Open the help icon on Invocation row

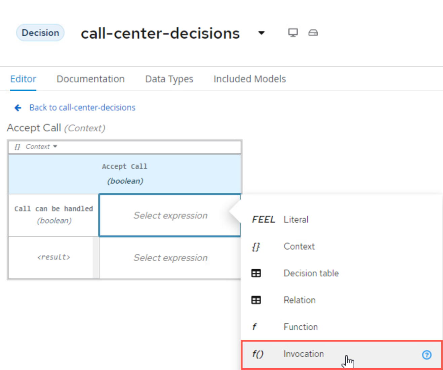427,355
